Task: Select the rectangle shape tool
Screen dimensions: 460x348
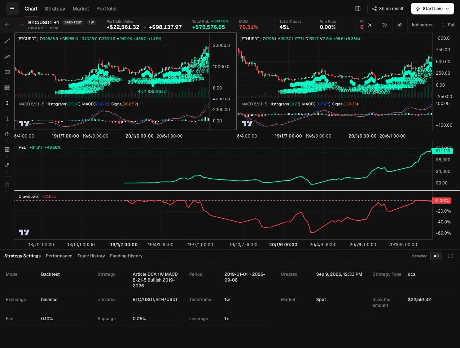Action: coord(7,72)
